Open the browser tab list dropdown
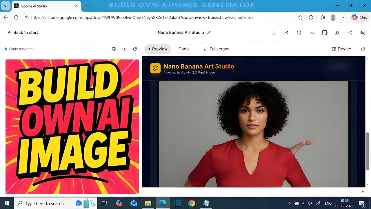The width and height of the screenshot is (371, 209). point(6,6)
